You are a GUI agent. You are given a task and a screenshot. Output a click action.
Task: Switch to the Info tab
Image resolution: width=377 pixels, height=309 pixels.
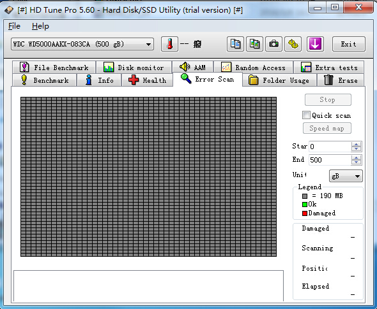99,80
